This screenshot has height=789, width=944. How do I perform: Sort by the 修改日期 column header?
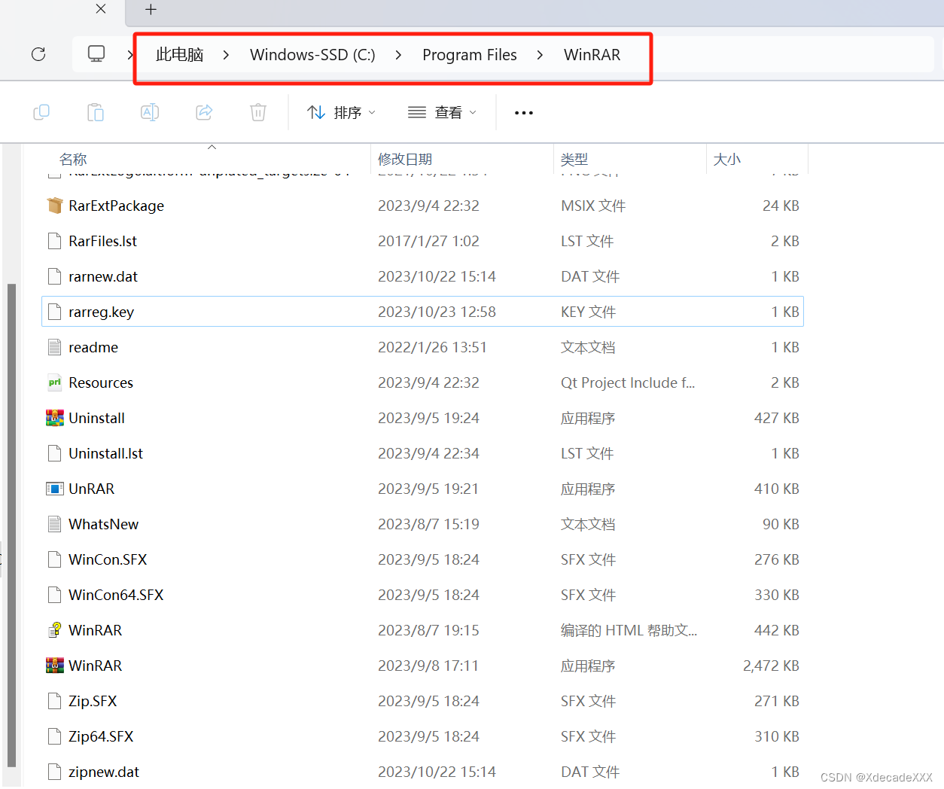405,159
